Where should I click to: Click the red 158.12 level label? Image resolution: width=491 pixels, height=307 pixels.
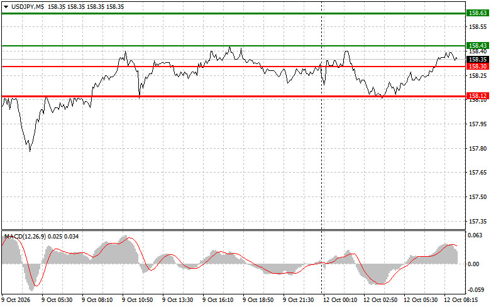click(478, 95)
